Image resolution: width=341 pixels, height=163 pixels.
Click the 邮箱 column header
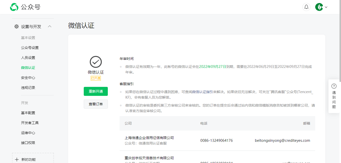pyautogui.click(x=307, y=123)
